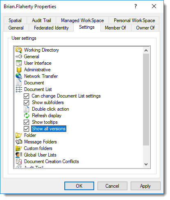This screenshot has height=200, width=170.
Task: Click the settings list scroll up arrow
Action: pos(146,50)
